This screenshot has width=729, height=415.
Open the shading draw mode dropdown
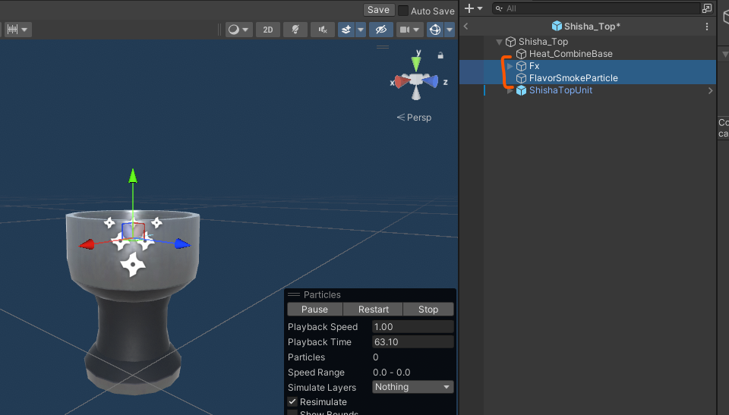click(238, 30)
